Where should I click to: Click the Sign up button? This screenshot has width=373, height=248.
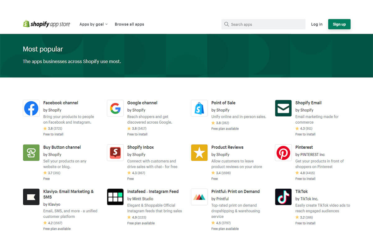point(339,24)
